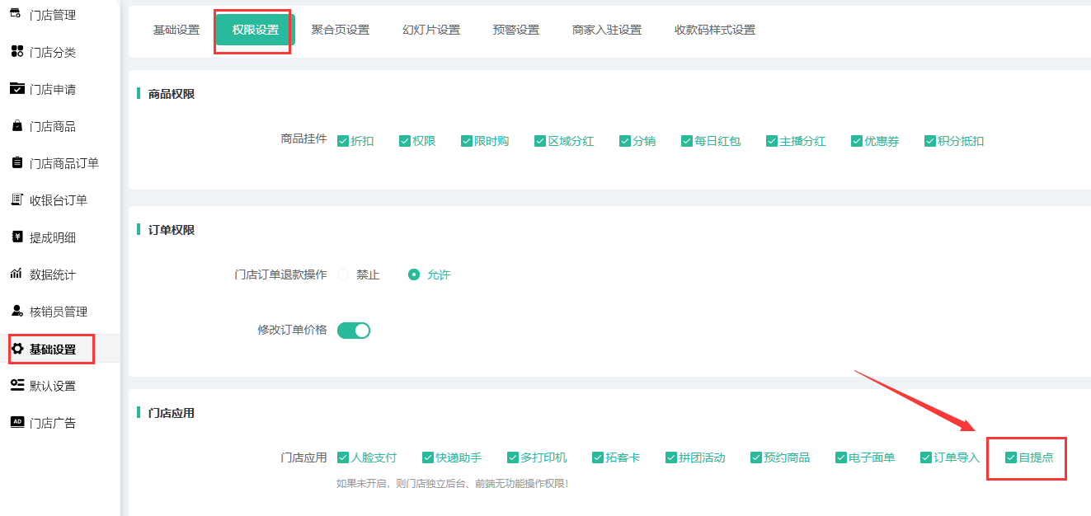
Task: Toggle the 修改订单价格 switch
Action: pos(354,331)
